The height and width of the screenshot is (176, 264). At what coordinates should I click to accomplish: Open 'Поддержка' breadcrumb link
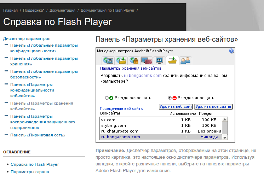pos(34,10)
